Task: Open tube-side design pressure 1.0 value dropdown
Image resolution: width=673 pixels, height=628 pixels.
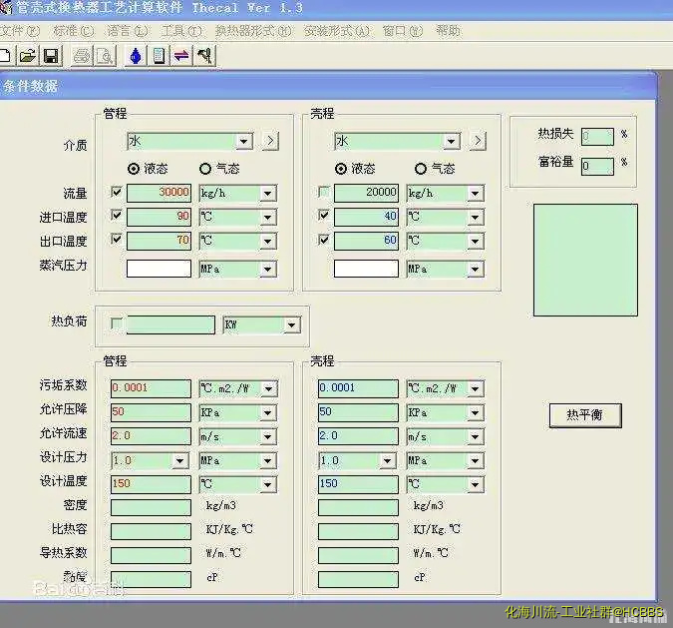Action: click(179, 461)
